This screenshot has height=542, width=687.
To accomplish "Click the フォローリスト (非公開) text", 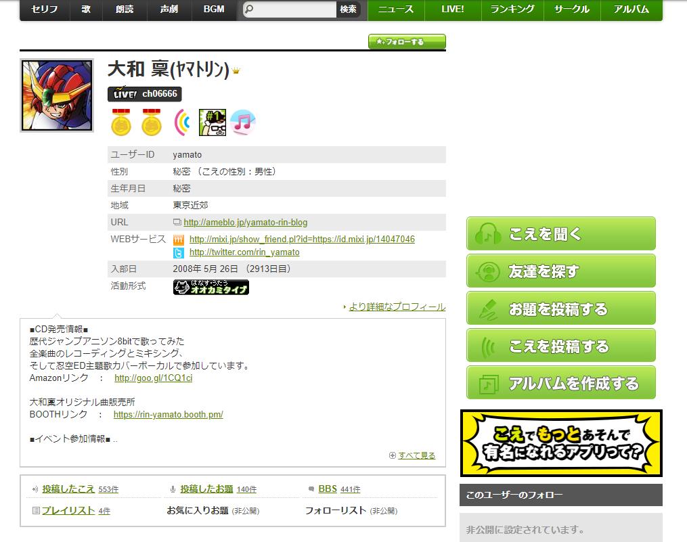I will tap(351, 511).
